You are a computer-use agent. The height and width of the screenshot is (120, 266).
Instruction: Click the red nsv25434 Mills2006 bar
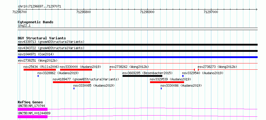pyautogui.click(x=40, y=70)
